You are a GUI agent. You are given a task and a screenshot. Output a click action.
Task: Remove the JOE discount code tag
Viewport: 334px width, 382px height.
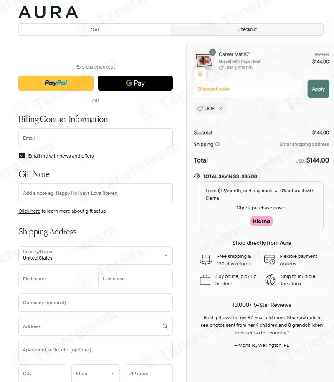click(221, 109)
